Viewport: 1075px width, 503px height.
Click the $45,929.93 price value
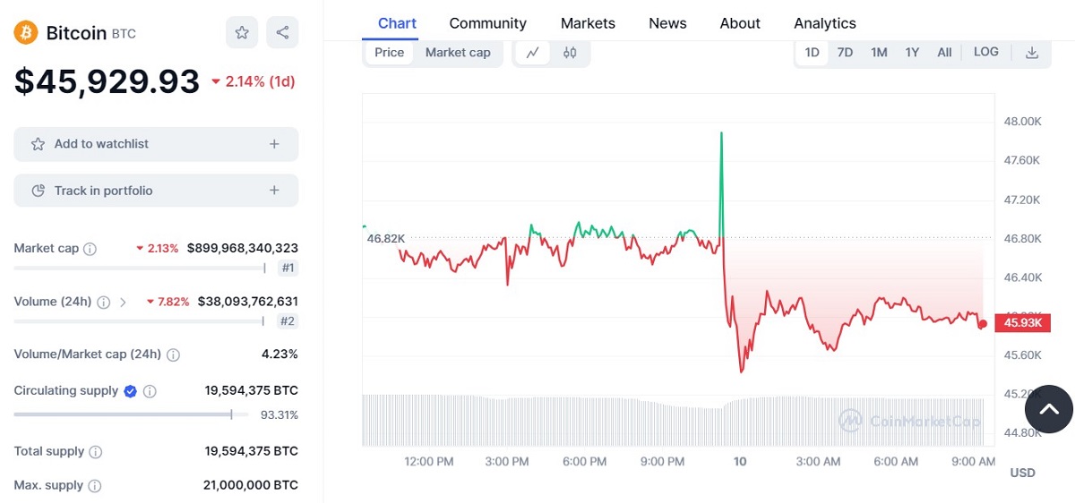[x=107, y=81]
